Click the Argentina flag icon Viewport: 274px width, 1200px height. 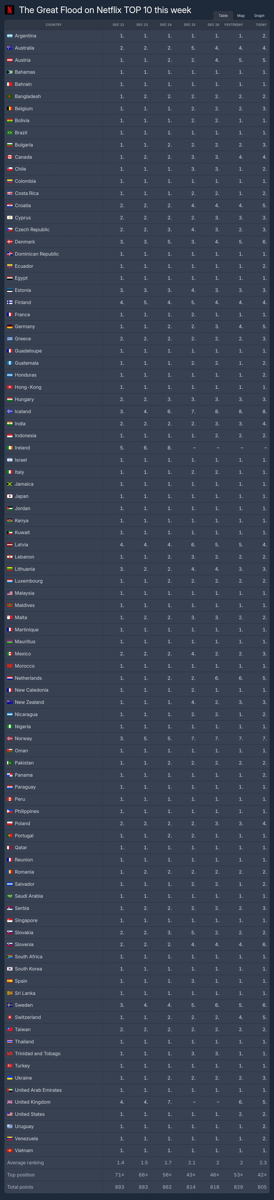click(10, 36)
